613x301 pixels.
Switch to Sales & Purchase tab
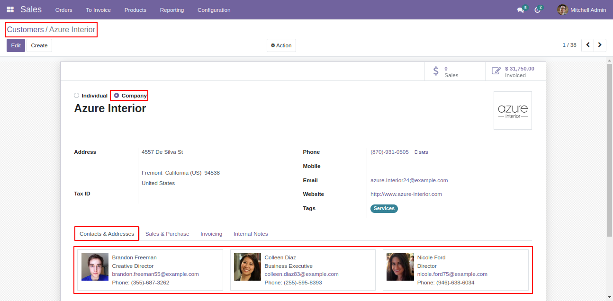click(167, 234)
